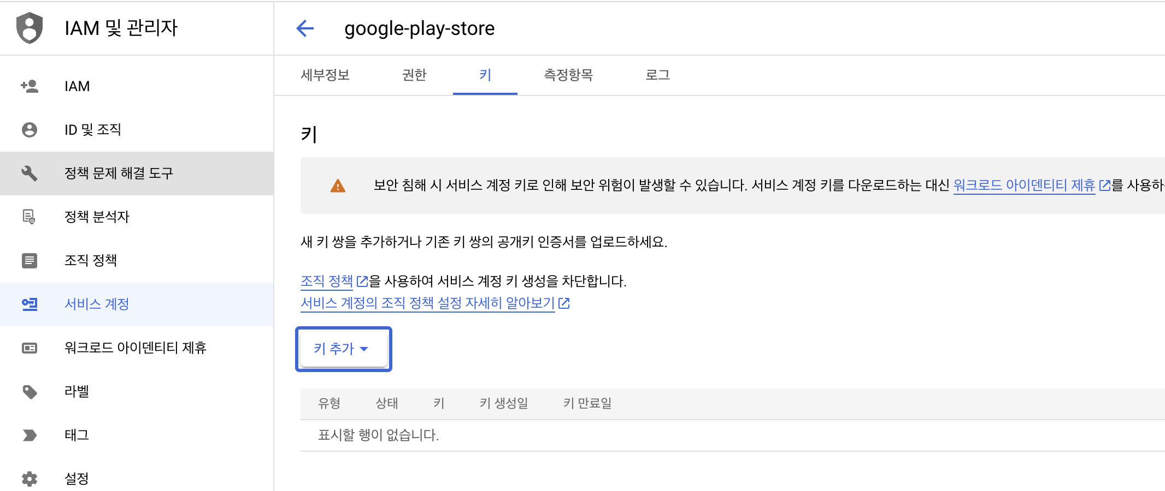
Task: Click the 키 column header in table
Action: pyautogui.click(x=439, y=404)
